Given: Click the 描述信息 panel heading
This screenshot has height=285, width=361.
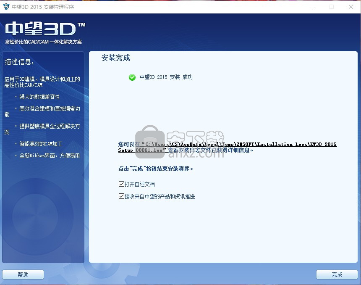Looking at the screenshot, I should click(x=19, y=62).
